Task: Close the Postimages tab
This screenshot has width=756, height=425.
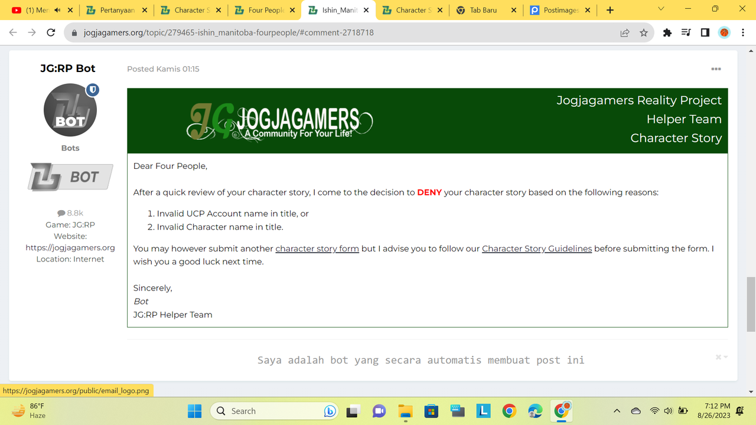Action: click(588, 10)
